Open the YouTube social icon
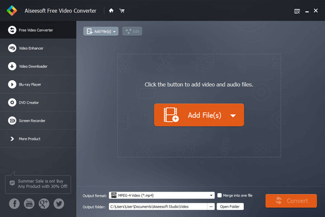 [28, 203]
